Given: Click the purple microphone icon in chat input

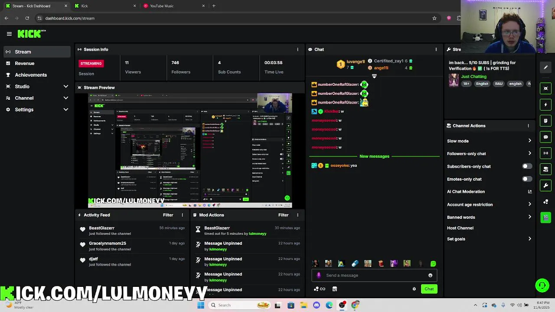Looking at the screenshot, I should (319, 275).
